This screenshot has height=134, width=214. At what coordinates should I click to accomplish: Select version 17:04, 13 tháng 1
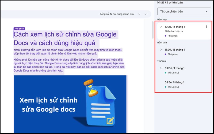[175, 50]
